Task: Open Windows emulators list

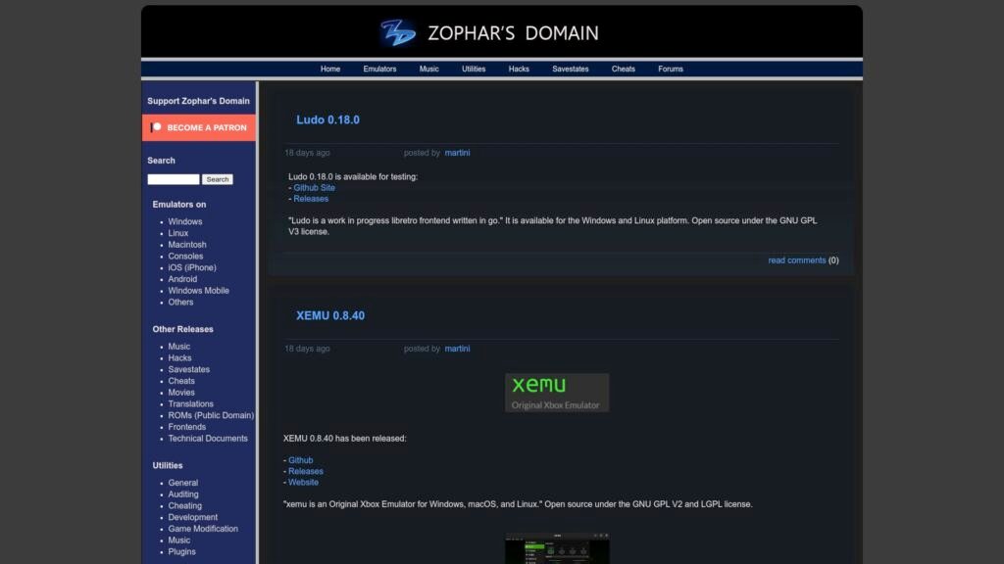Action: (185, 222)
